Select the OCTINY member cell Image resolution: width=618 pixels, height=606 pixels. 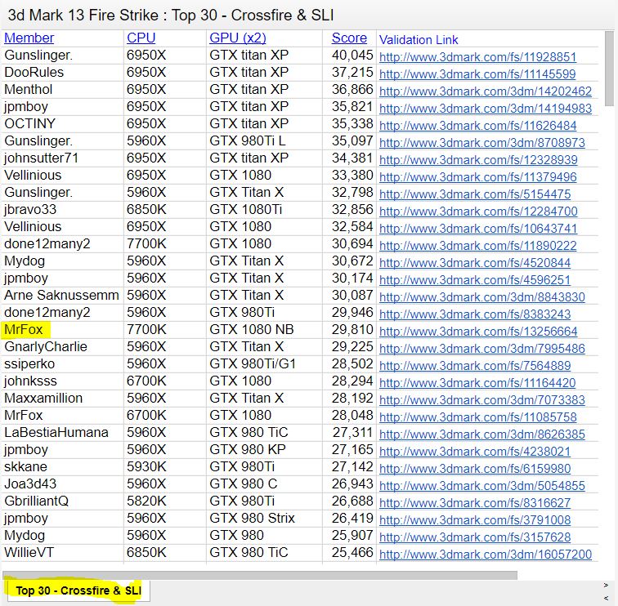tap(62, 123)
